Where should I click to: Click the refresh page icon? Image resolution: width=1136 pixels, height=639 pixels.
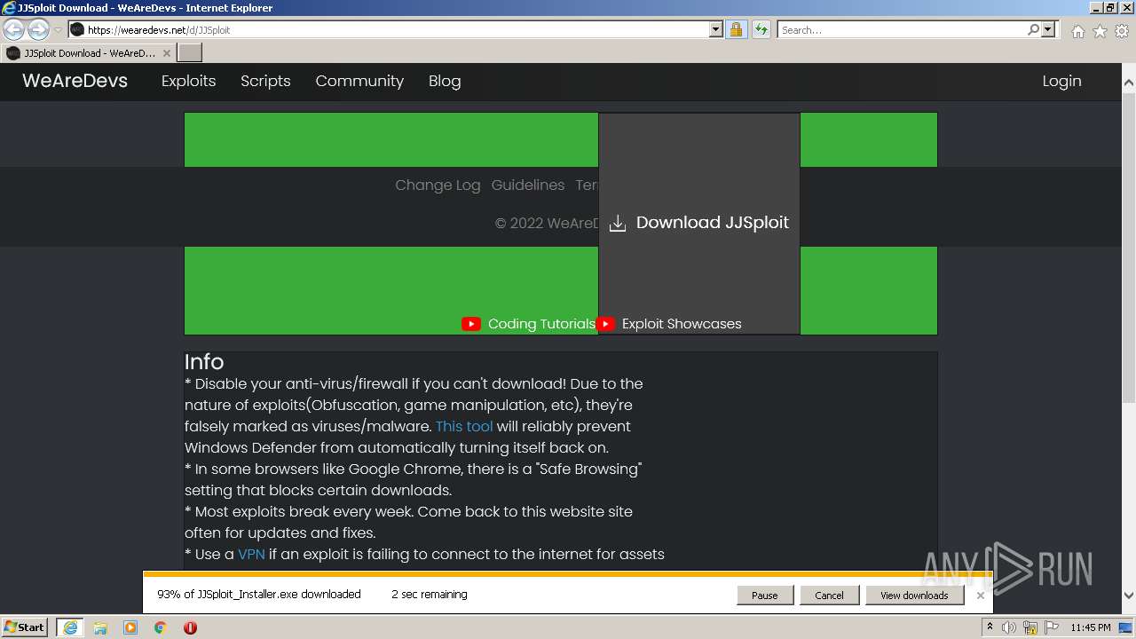(x=761, y=29)
